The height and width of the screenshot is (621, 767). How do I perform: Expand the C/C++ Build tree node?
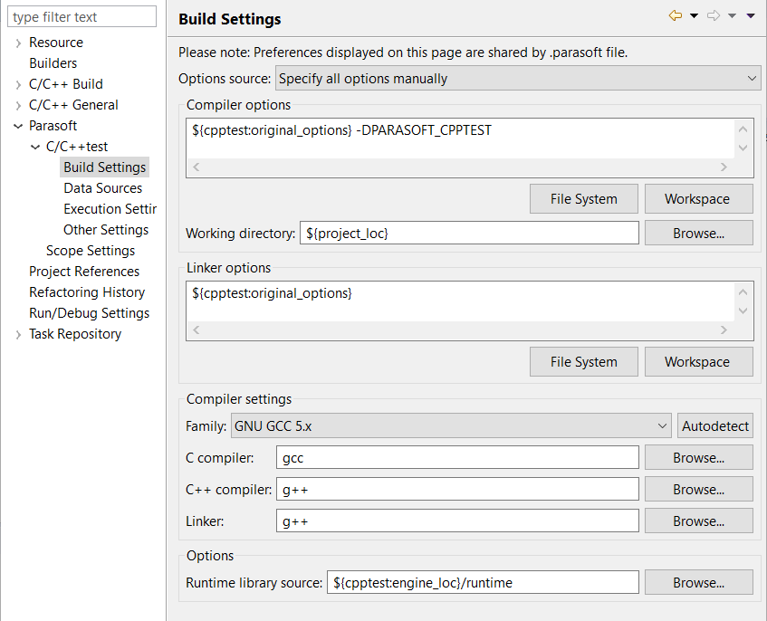pos(18,84)
